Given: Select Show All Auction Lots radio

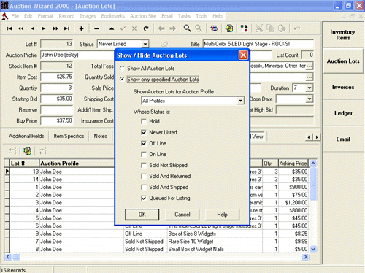Looking at the screenshot, I should point(122,69).
